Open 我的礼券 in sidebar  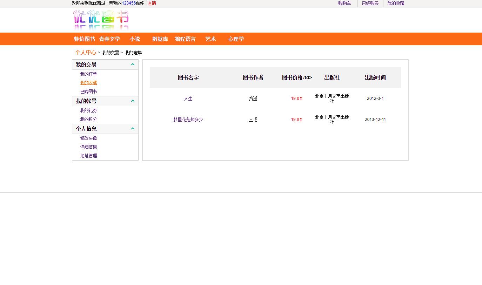[88, 110]
